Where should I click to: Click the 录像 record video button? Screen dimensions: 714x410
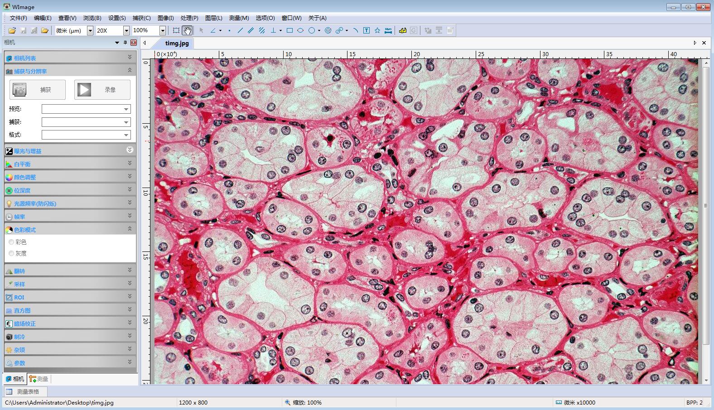pyautogui.click(x=102, y=90)
